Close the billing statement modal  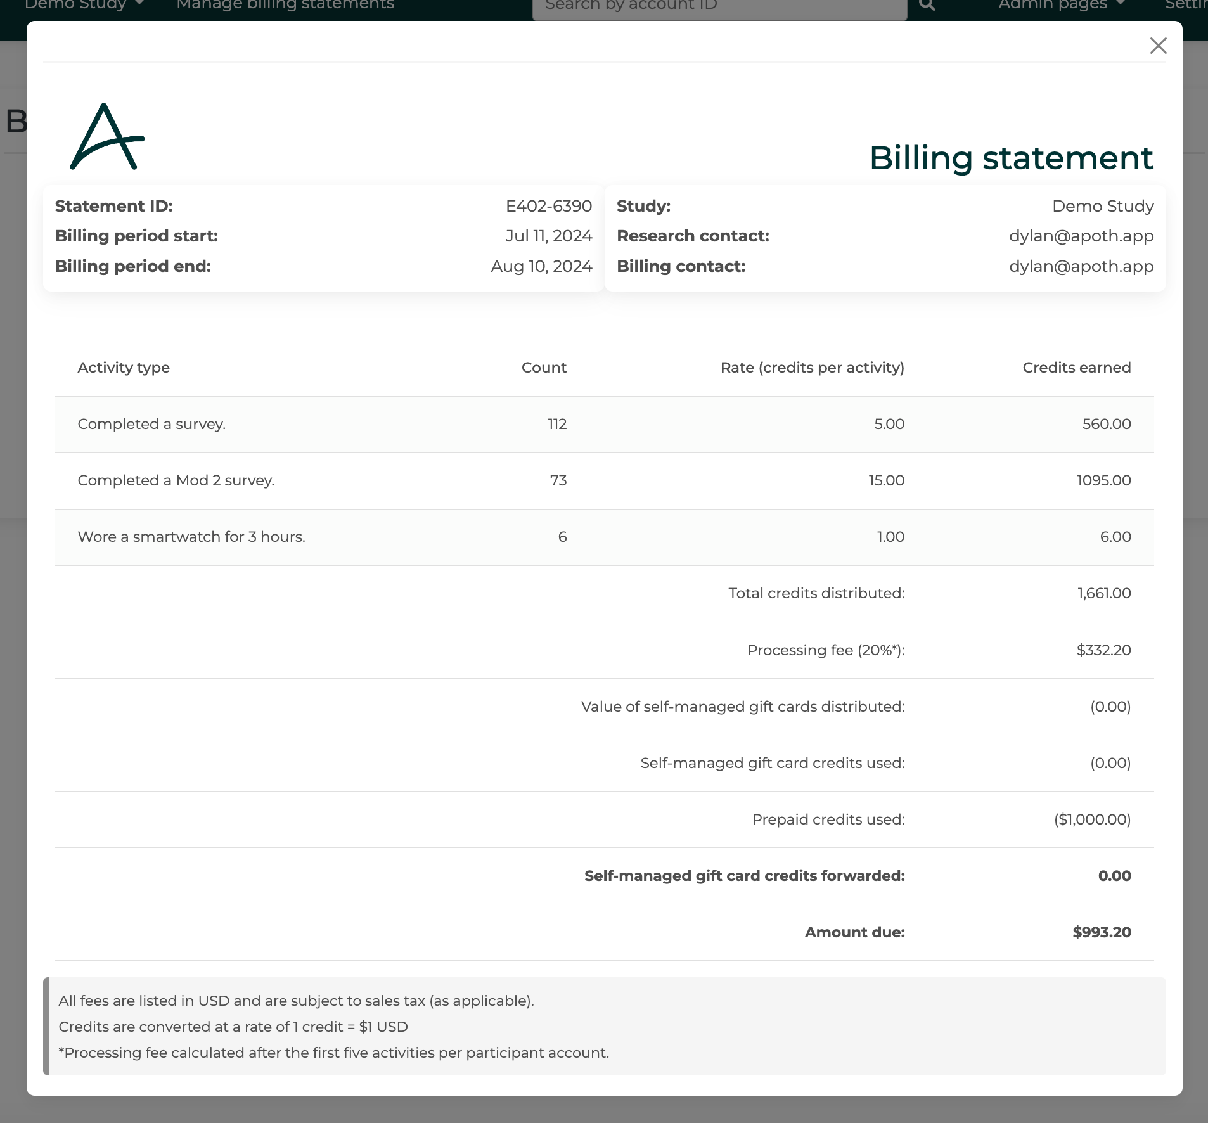1159,46
